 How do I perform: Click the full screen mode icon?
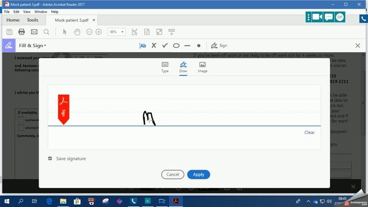coord(159,32)
